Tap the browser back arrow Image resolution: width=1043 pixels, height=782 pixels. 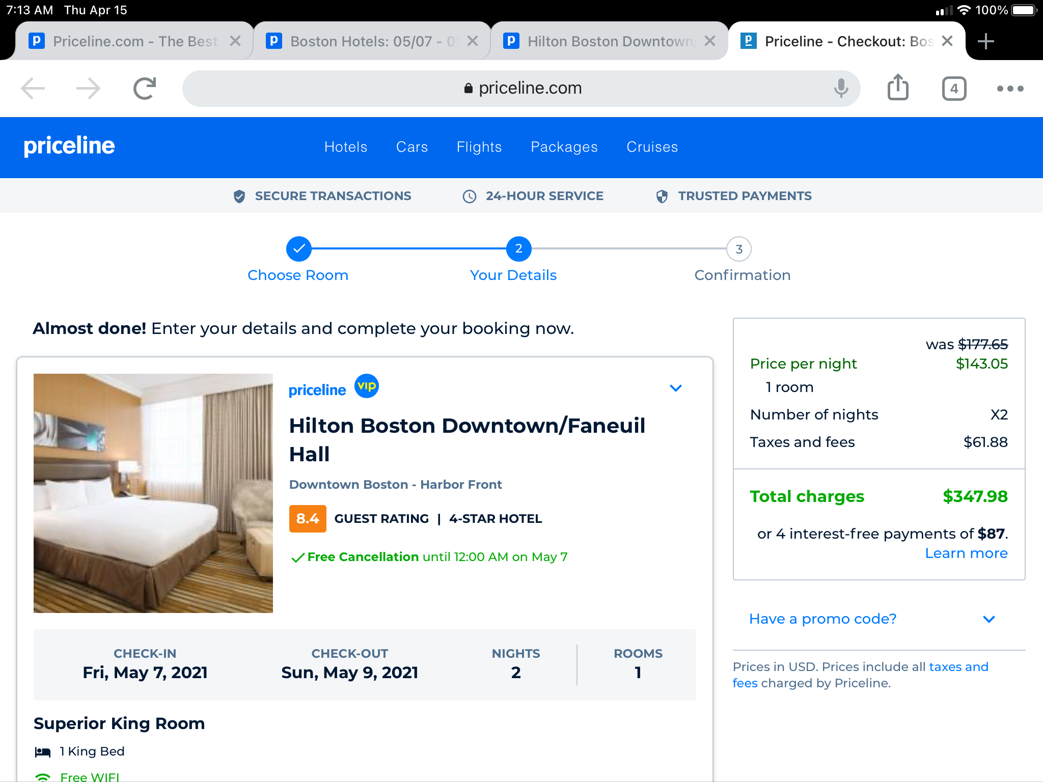click(33, 89)
